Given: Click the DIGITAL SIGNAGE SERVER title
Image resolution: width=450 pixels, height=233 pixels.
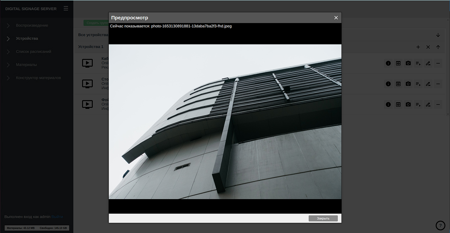Looking at the screenshot, I should click(31, 9).
